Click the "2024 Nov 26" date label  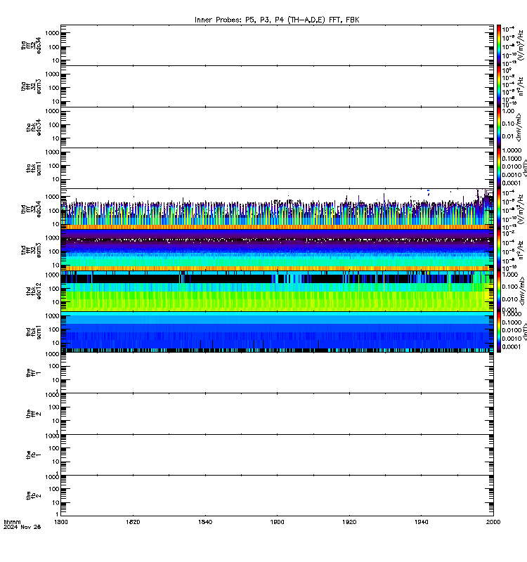tap(22, 527)
